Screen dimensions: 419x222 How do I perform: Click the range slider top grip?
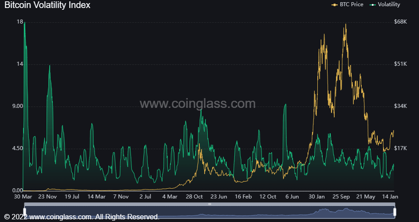tap(209, 204)
